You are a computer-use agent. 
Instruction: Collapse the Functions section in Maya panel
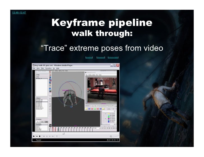[36, 119]
